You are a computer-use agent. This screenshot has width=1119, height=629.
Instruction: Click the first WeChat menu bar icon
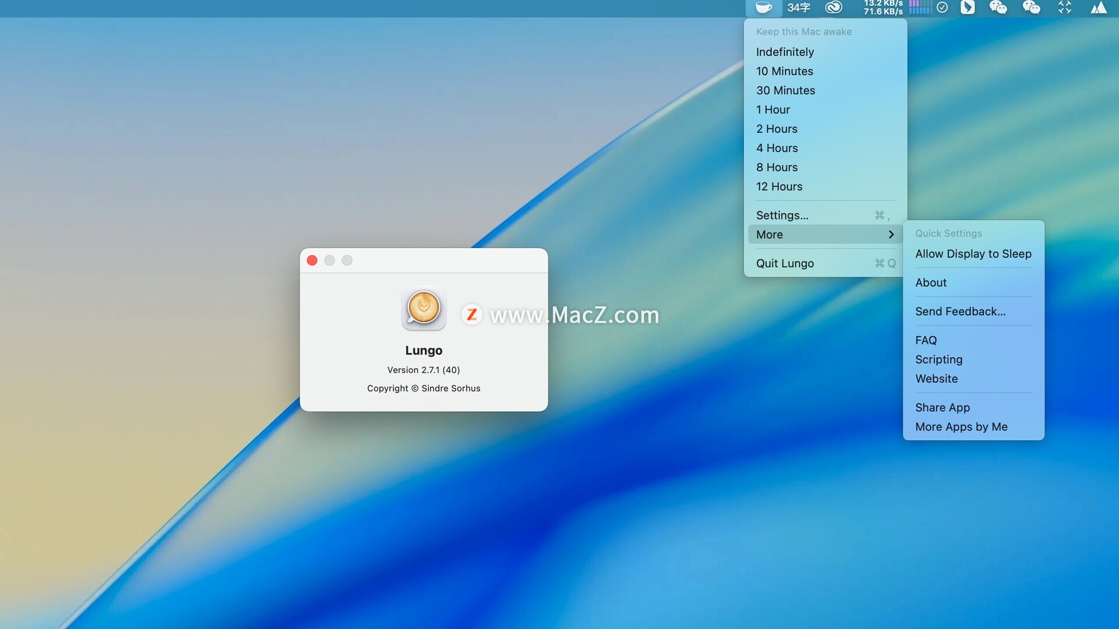(998, 8)
